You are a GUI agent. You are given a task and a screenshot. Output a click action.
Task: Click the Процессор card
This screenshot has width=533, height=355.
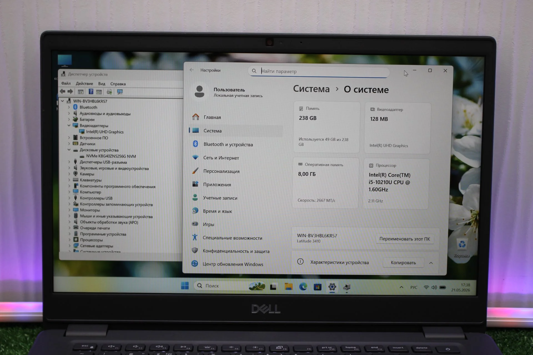396,184
